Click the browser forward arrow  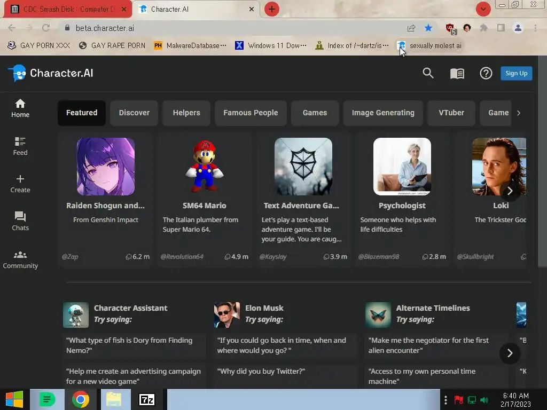click(29, 28)
